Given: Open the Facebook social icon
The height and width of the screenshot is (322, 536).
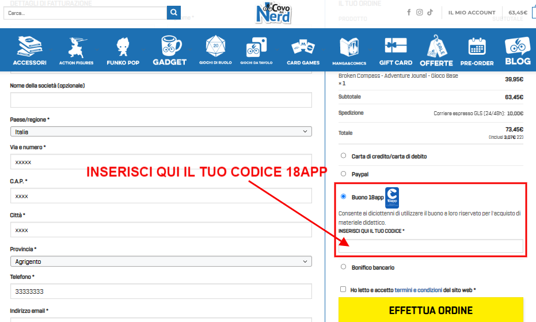Looking at the screenshot, I should tap(409, 12).
